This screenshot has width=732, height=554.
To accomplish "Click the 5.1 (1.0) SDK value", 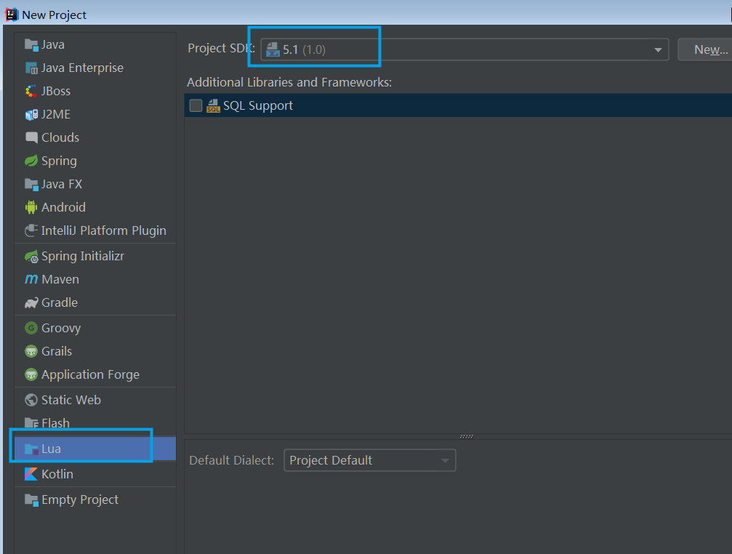I will tap(304, 50).
